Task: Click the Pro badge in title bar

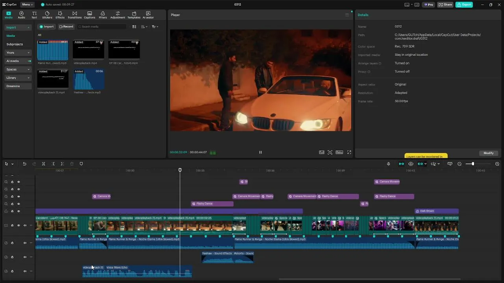Action: [x=428, y=5]
